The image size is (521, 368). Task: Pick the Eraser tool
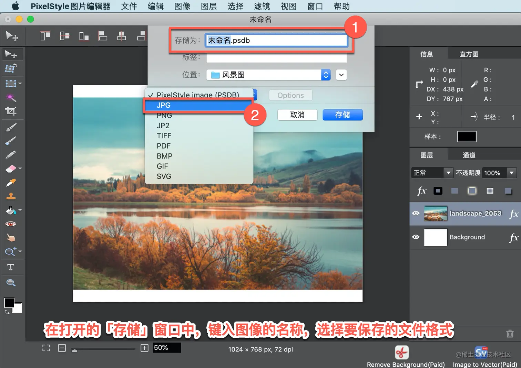click(x=11, y=169)
